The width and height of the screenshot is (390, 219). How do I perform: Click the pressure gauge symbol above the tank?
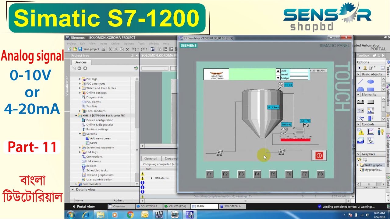coord(280,85)
